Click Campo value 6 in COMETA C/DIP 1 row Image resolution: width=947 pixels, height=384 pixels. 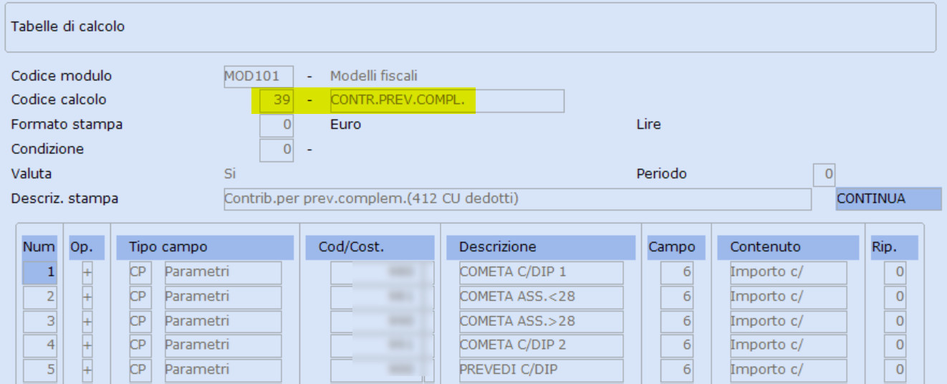point(678,273)
